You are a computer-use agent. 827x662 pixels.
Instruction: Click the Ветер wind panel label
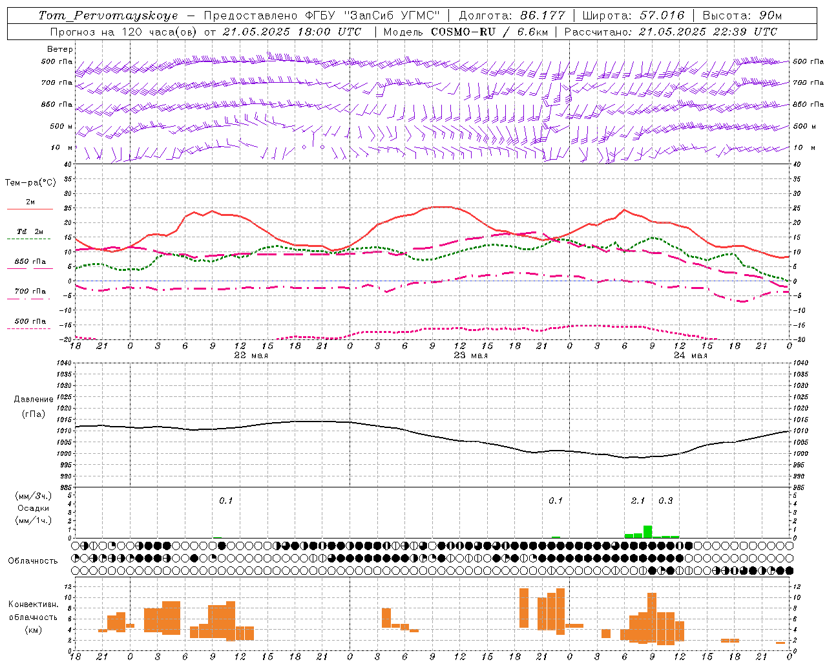tap(60, 49)
